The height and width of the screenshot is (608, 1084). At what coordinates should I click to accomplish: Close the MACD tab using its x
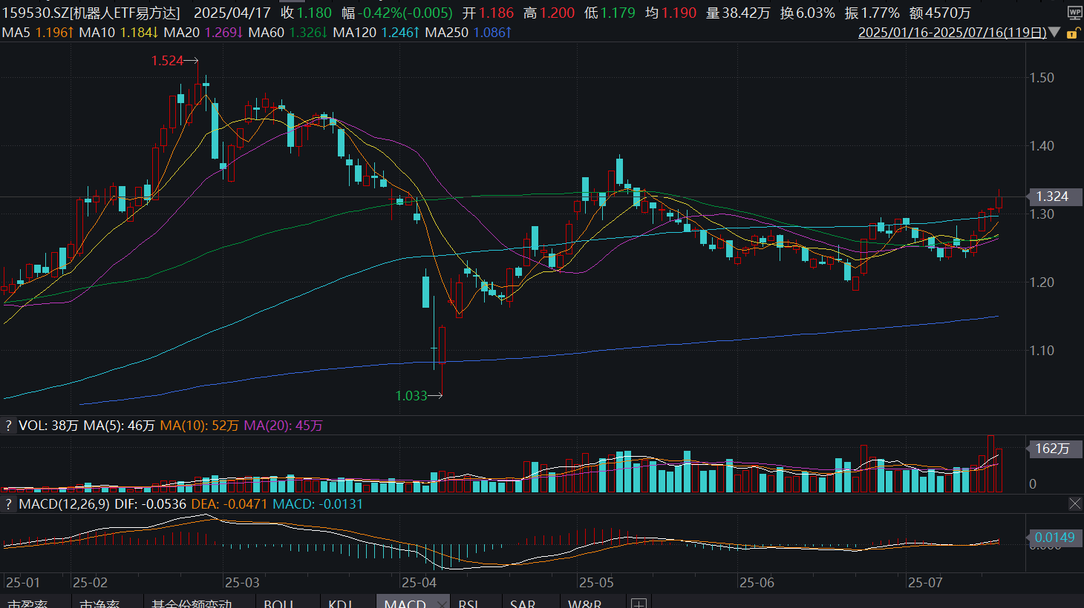443,604
